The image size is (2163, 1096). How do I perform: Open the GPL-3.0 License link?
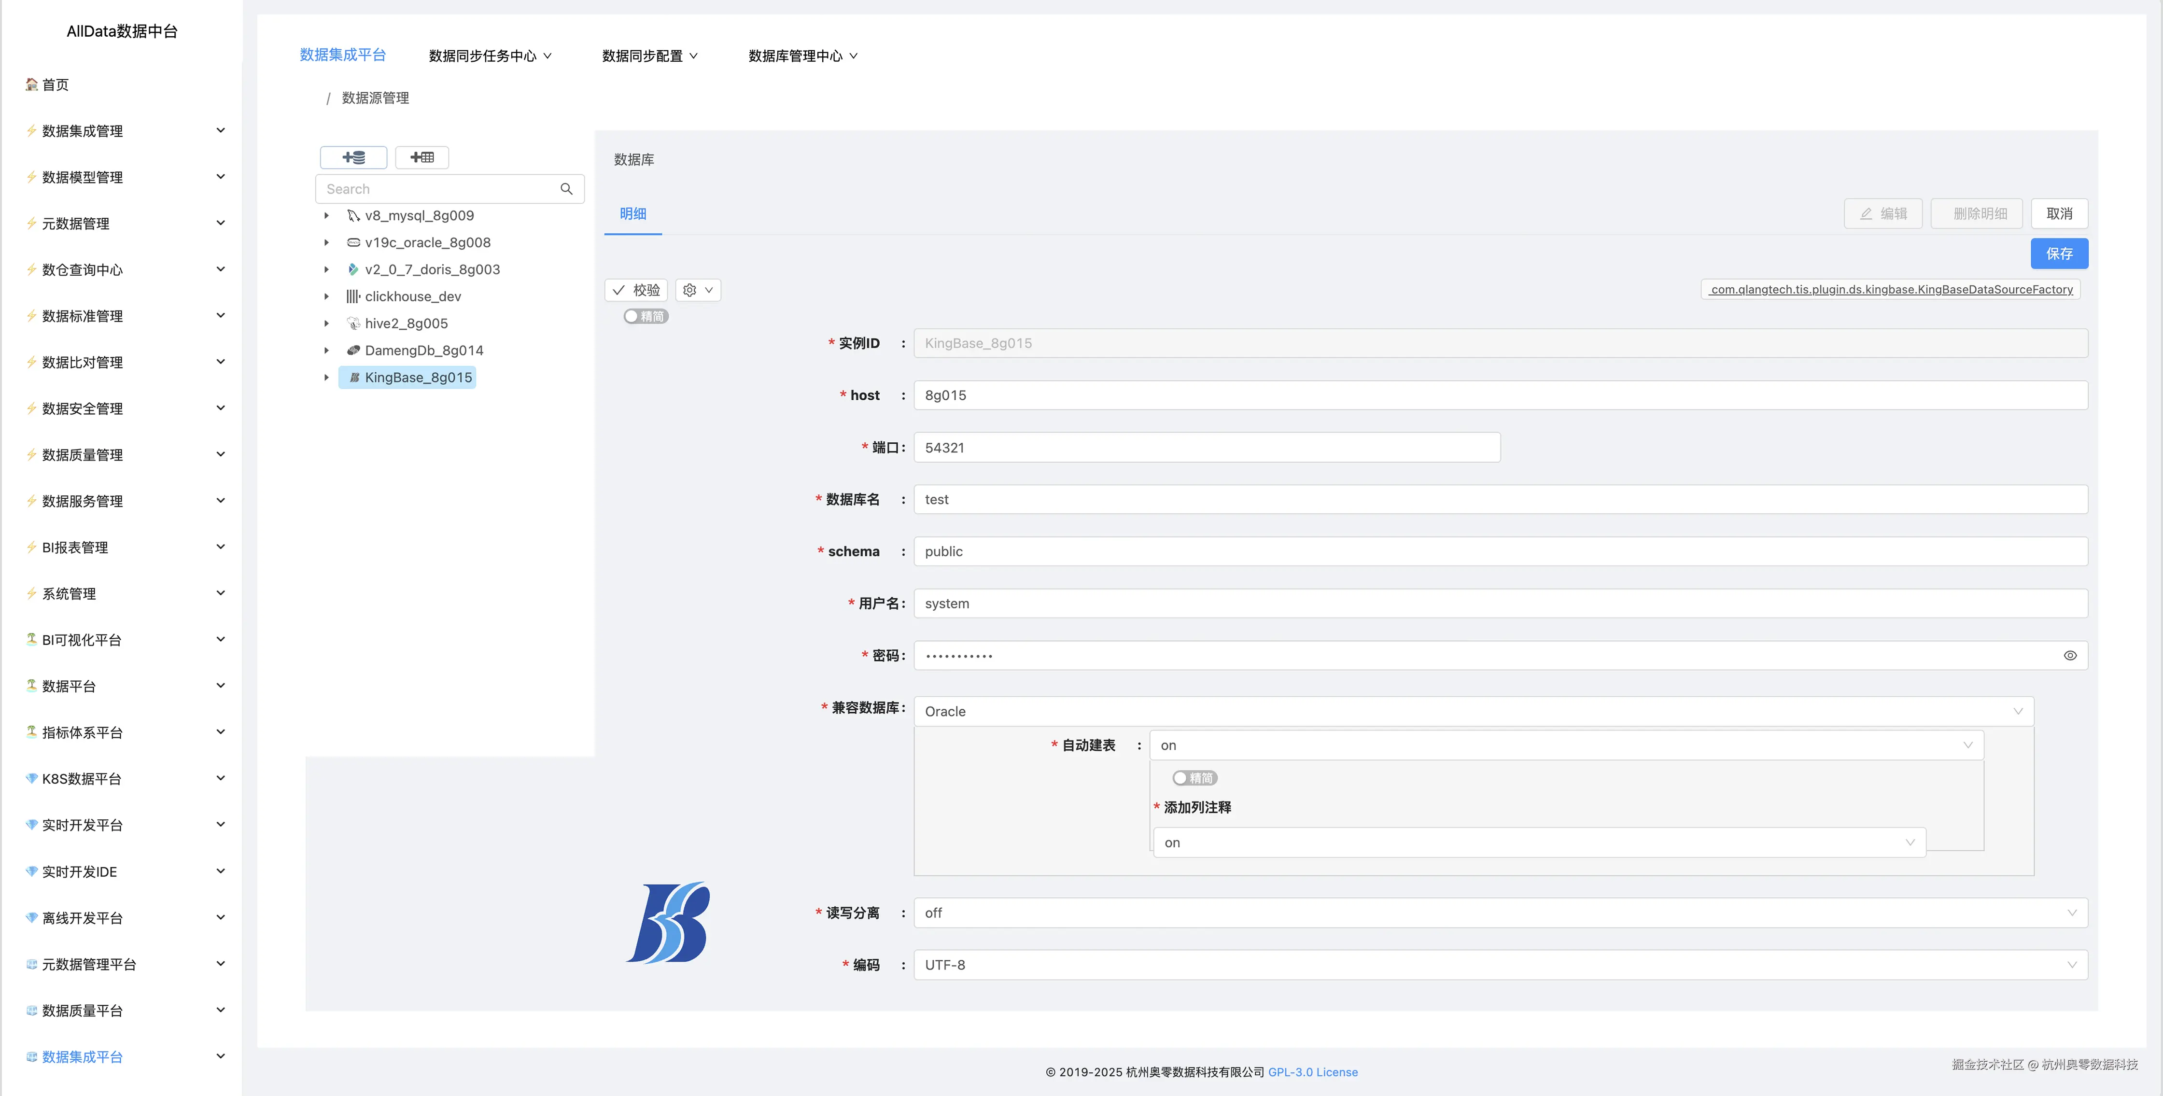click(x=1312, y=1072)
